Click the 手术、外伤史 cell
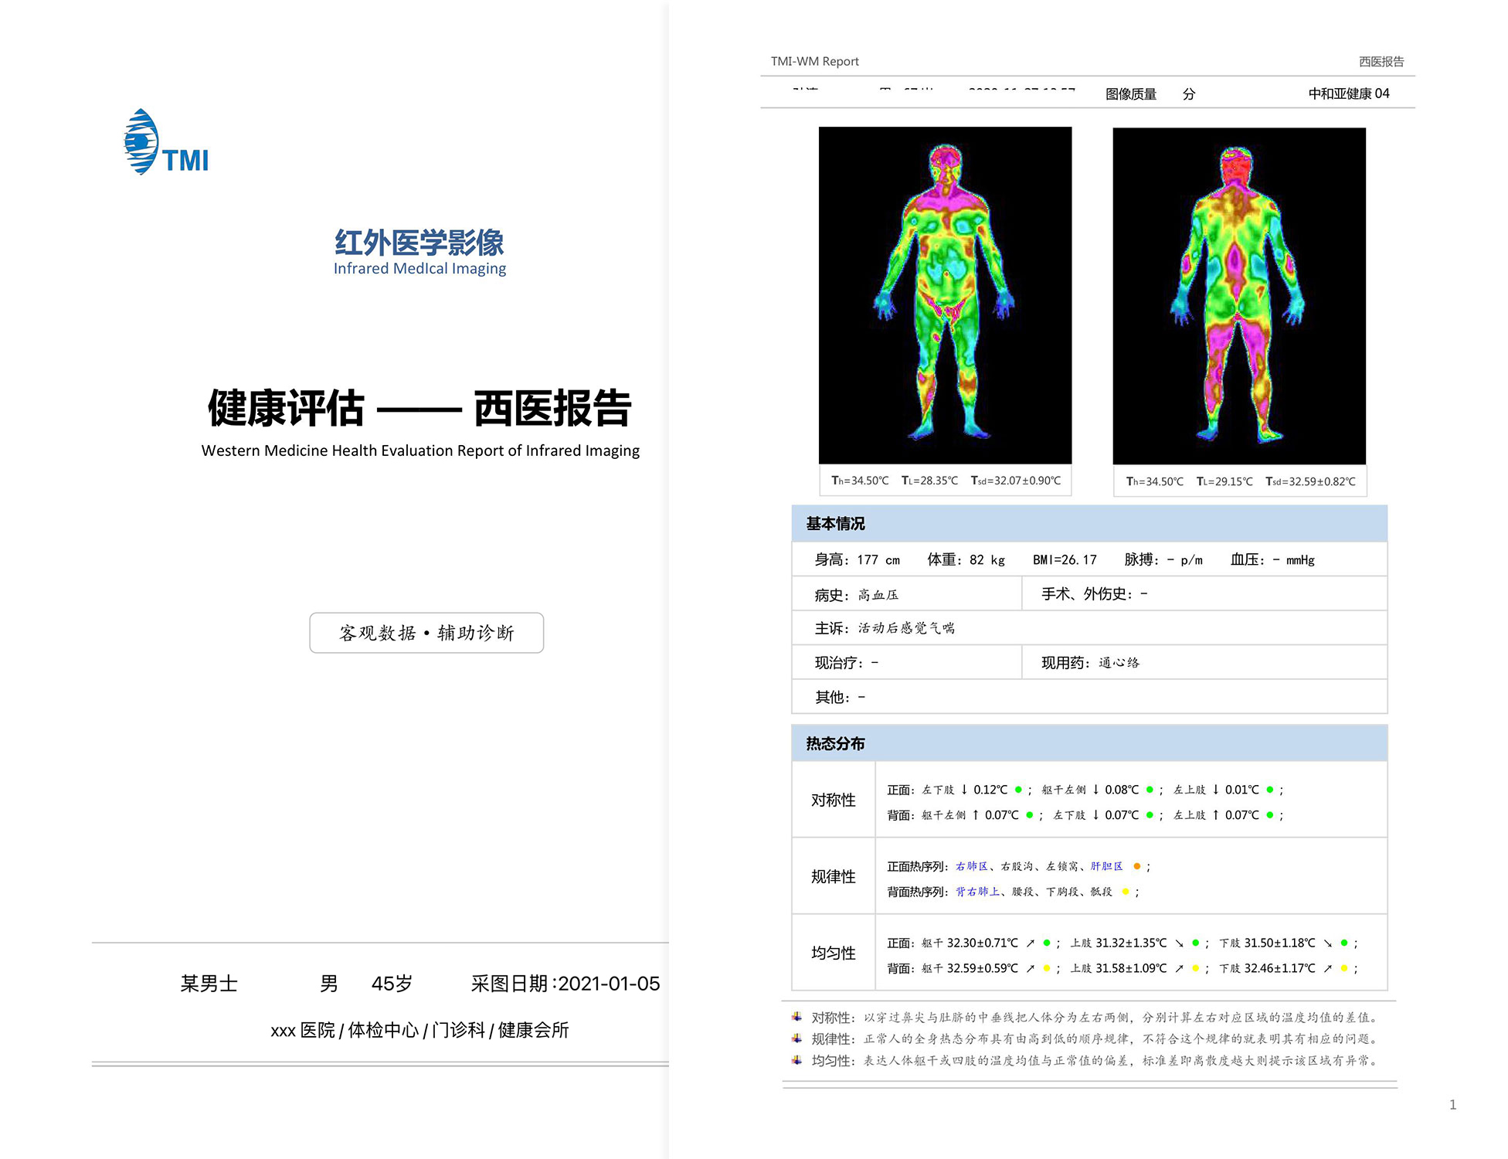This screenshot has width=1508, height=1159. click(x=1204, y=594)
